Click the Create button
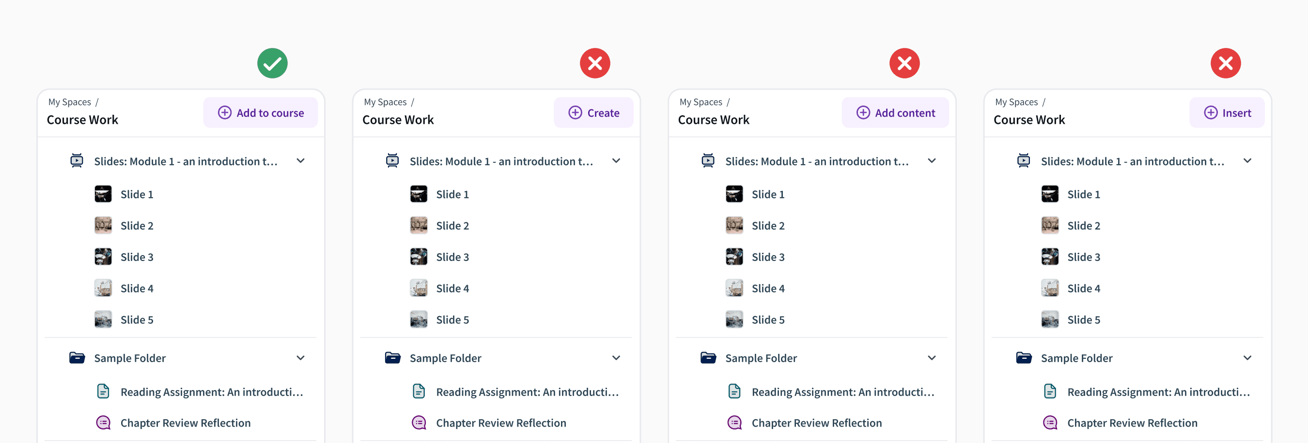The width and height of the screenshot is (1308, 443). 593,112
